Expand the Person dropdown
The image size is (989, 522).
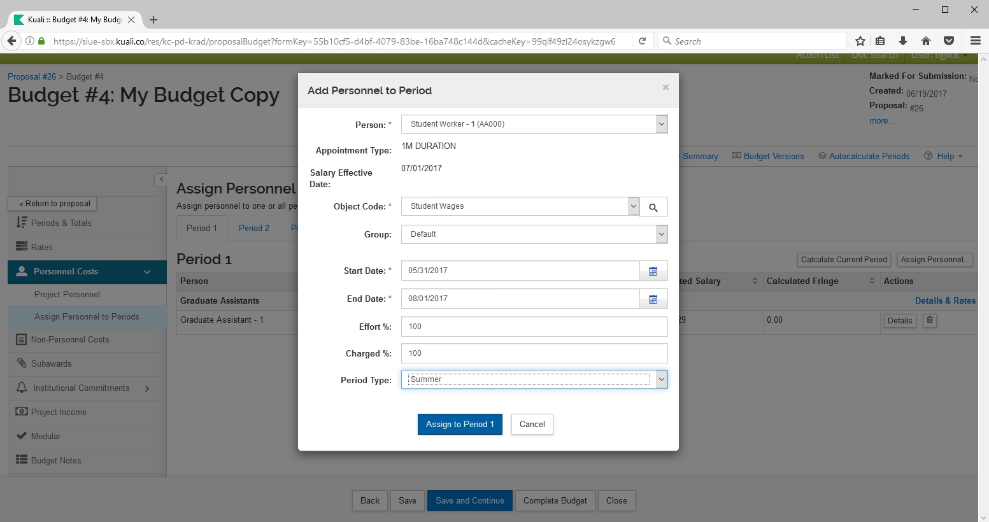[x=662, y=124]
